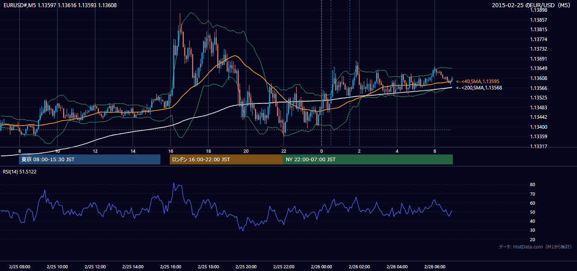The width and height of the screenshot is (577, 271).
Task: Click hour marker 10 under the price chart
Action: click(57, 151)
